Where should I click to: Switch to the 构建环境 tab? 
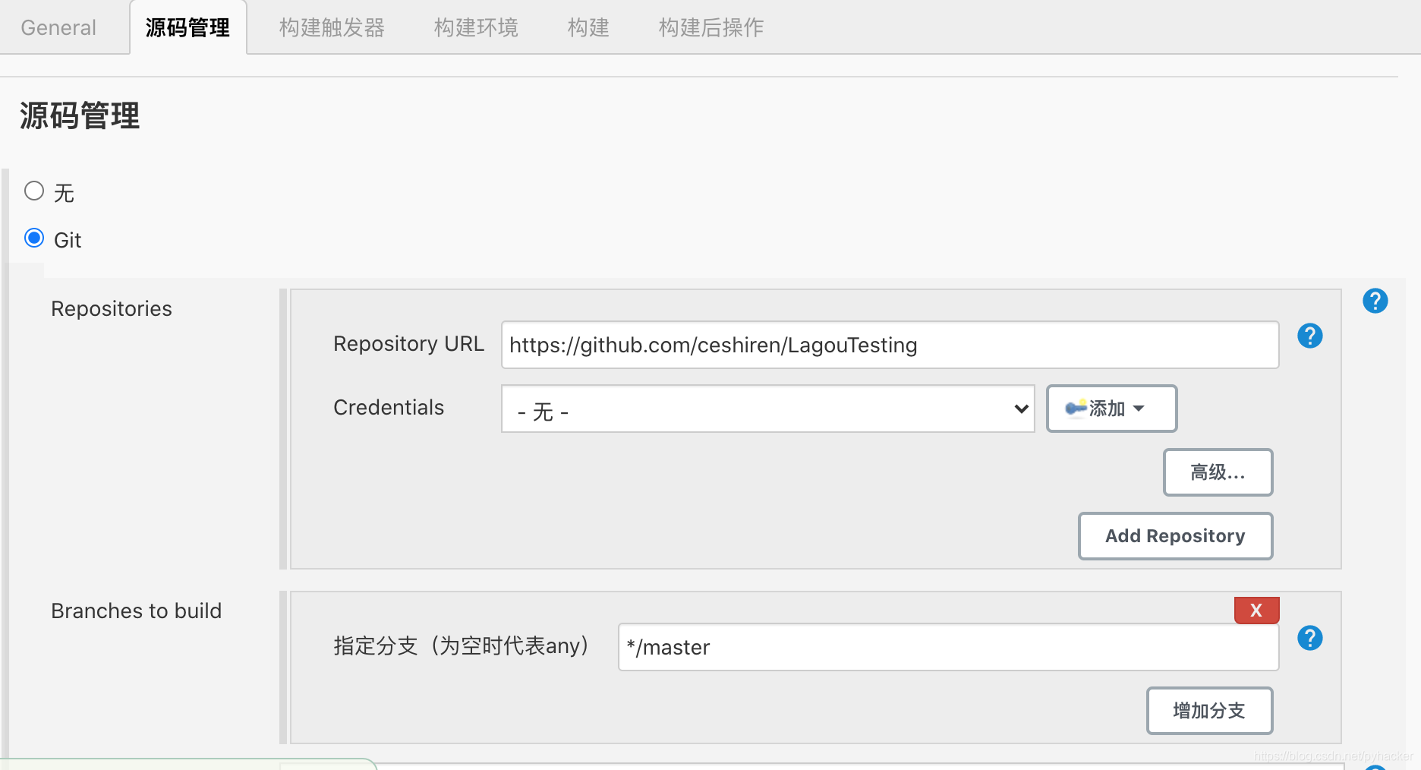coord(476,28)
